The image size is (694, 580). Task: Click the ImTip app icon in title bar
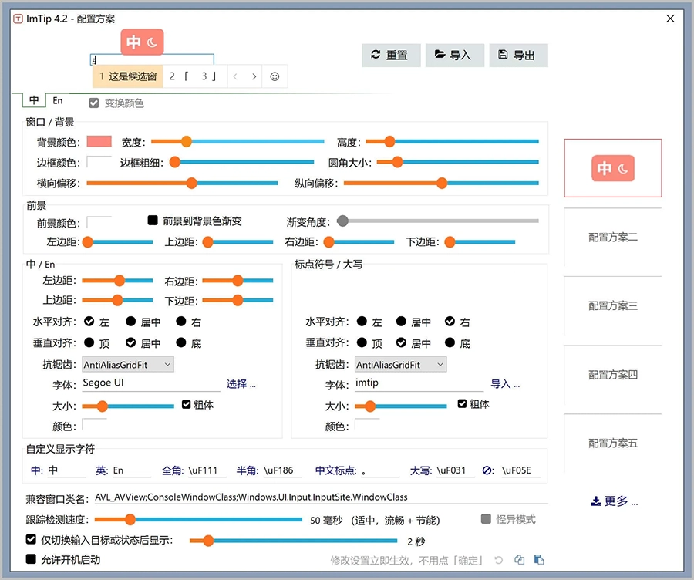tap(18, 18)
